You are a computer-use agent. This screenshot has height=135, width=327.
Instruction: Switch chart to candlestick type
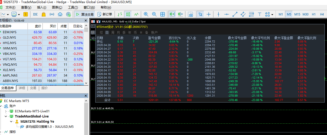coord(128,14)
